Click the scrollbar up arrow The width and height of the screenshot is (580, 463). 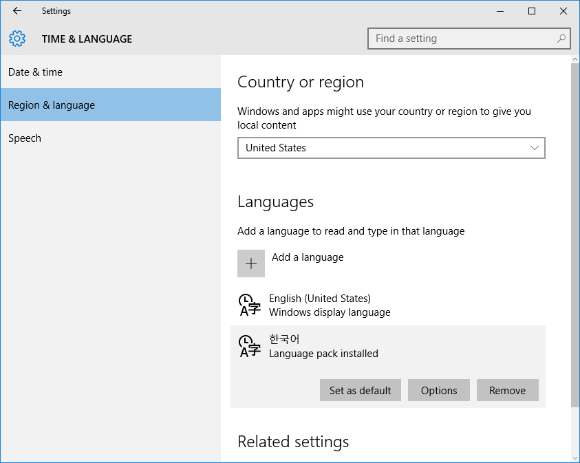tap(574, 59)
